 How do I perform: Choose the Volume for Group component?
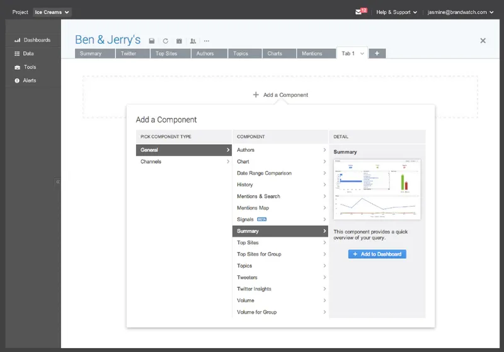click(280, 312)
